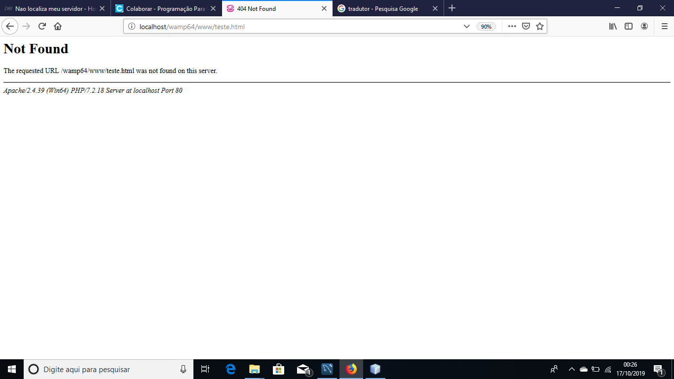Image resolution: width=674 pixels, height=379 pixels.
Task: Show site information icon in address bar
Action: click(132, 27)
